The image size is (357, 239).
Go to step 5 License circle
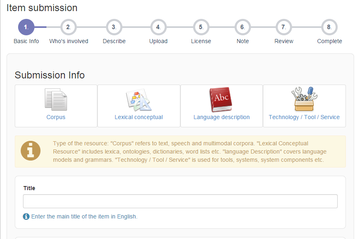click(x=201, y=27)
